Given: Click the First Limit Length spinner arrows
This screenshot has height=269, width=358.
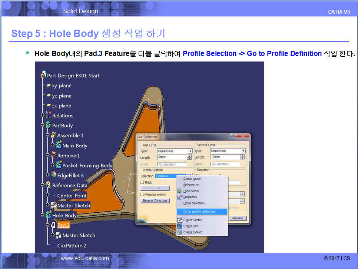Looking at the screenshot, I should pos(189,157).
